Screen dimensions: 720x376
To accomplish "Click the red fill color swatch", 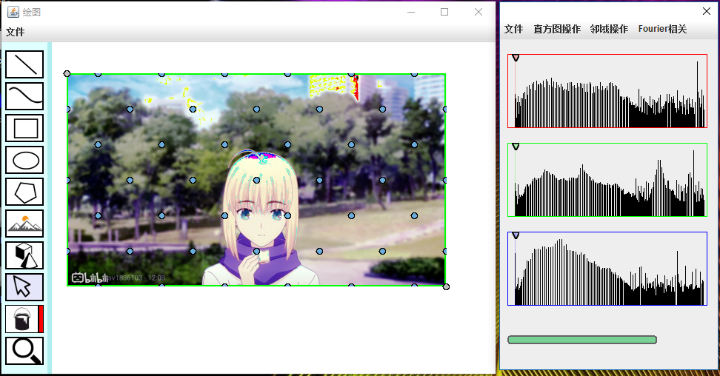I will (41, 319).
